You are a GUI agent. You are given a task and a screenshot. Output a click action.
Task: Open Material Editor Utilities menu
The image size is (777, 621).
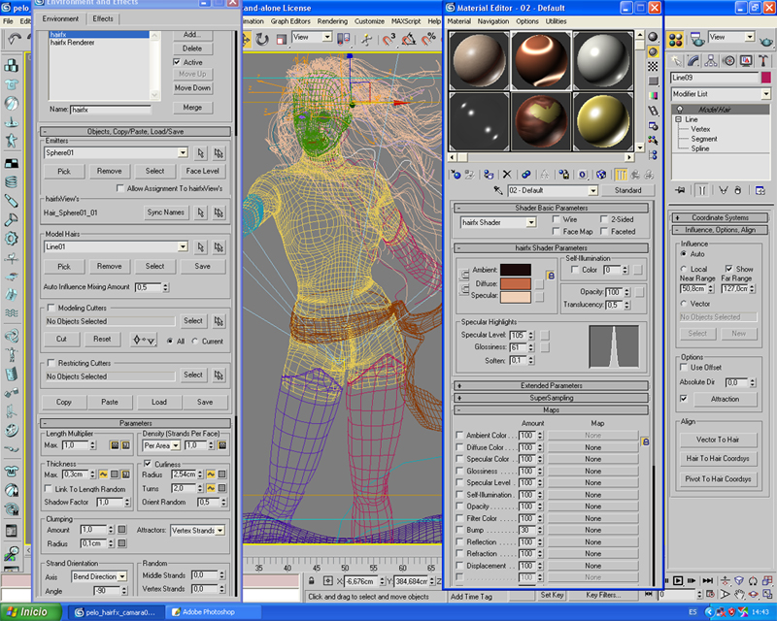pyautogui.click(x=556, y=21)
